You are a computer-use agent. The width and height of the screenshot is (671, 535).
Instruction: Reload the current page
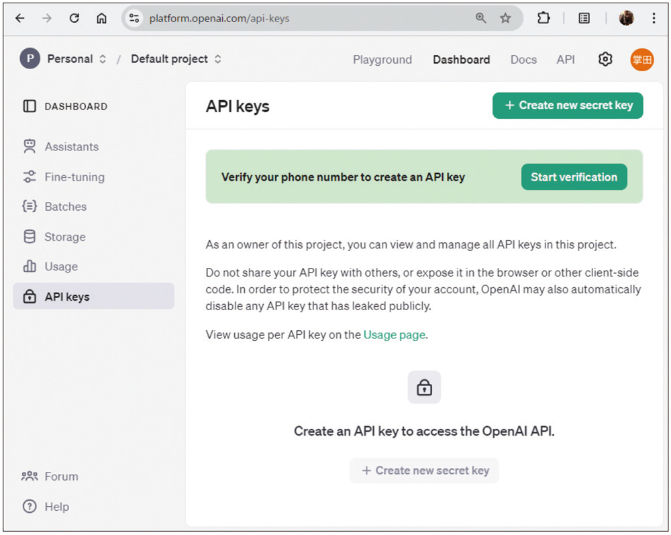pyautogui.click(x=74, y=18)
